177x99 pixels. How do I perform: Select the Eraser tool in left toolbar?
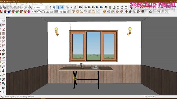point(4,25)
